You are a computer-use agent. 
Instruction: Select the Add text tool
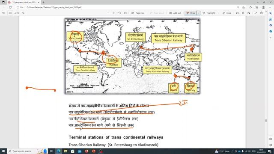coord(175,13)
